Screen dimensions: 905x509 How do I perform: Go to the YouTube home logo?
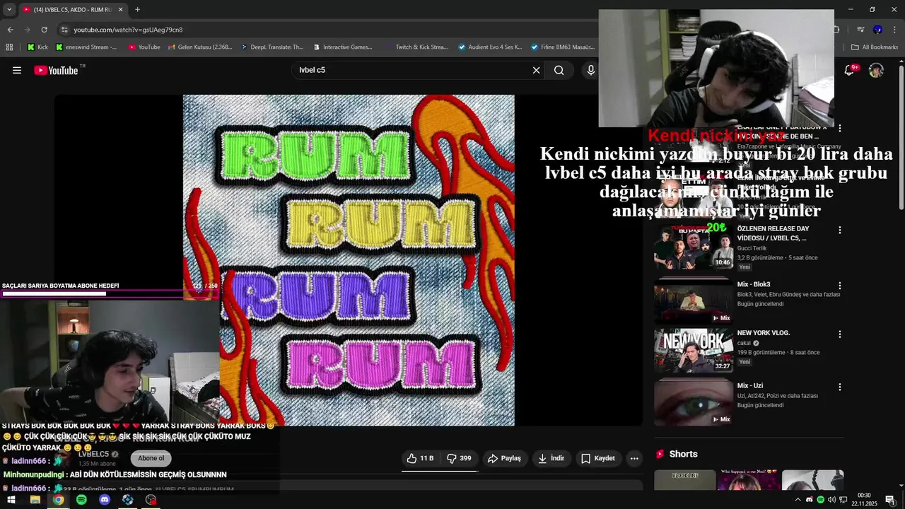(56, 70)
